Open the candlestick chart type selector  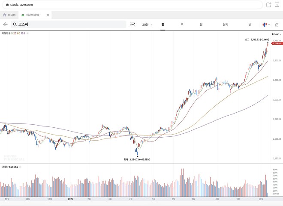(x=266, y=25)
